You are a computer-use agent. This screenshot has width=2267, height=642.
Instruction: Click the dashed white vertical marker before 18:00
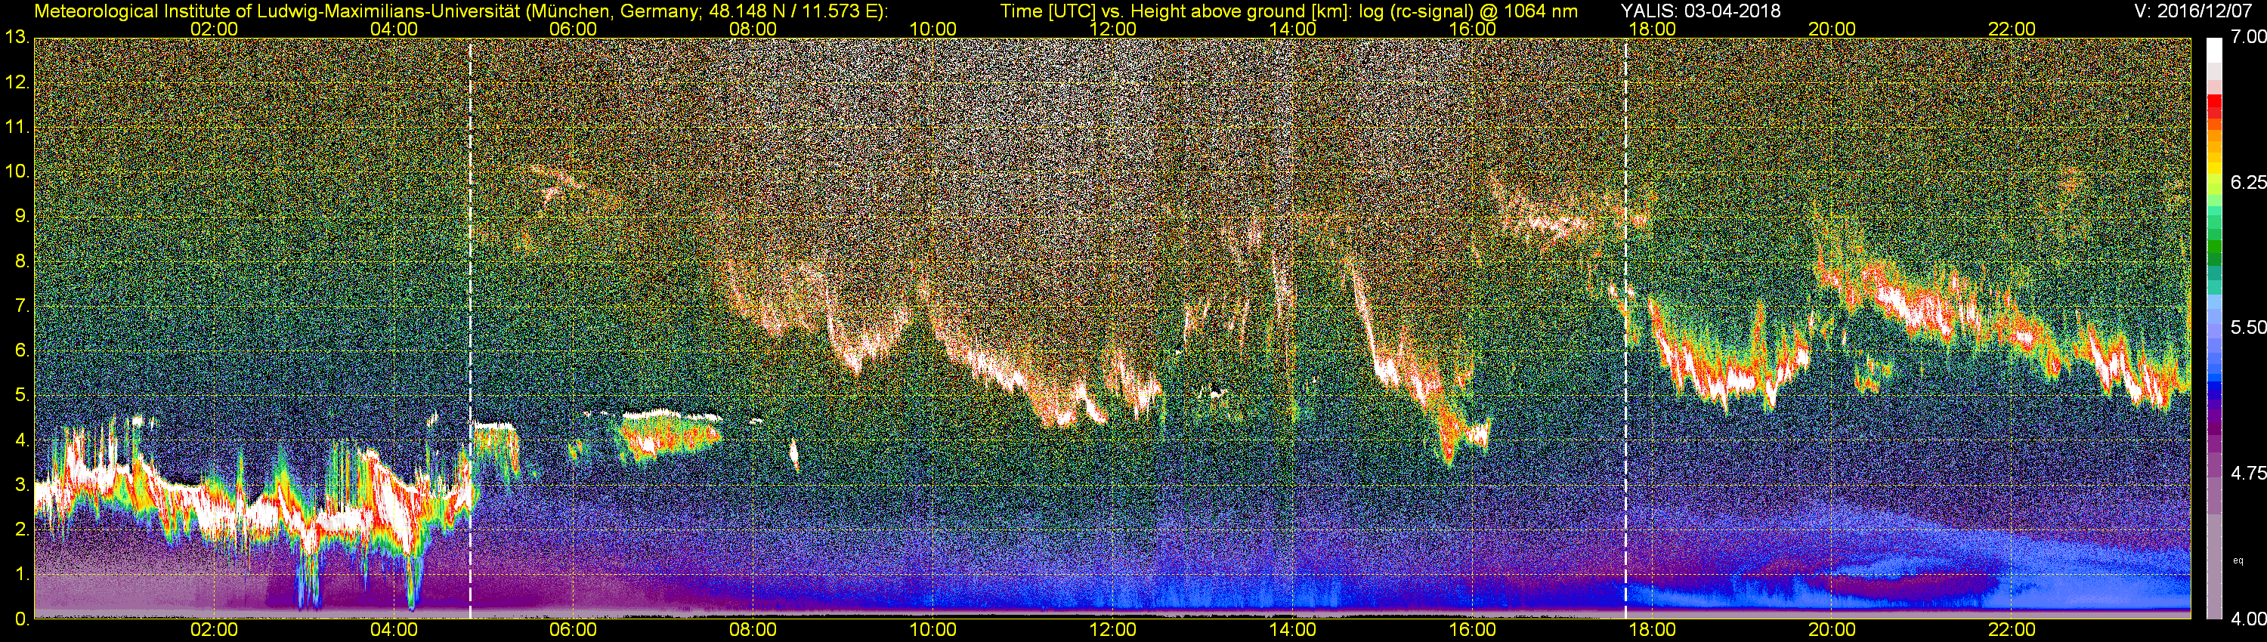(x=1625, y=328)
